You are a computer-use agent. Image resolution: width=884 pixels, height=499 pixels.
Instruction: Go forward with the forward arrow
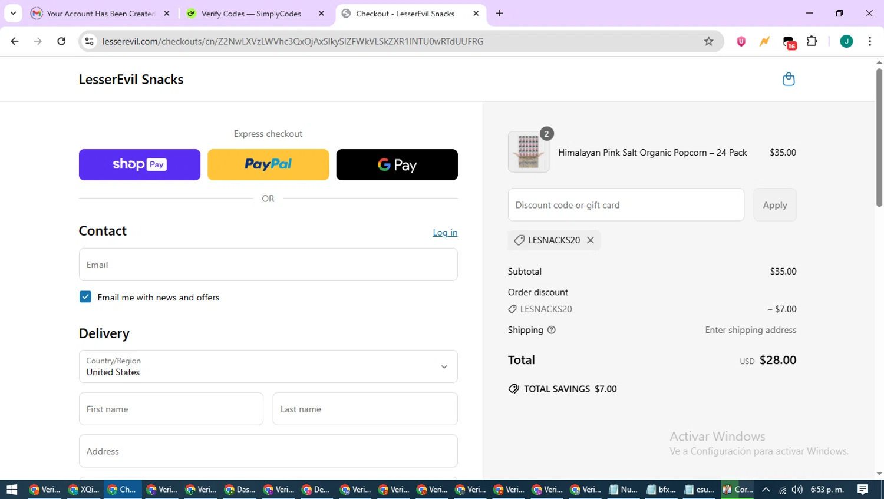[x=38, y=41]
